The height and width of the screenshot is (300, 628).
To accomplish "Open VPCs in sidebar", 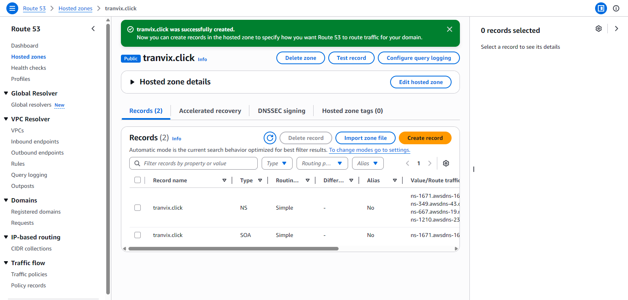I will point(17,130).
